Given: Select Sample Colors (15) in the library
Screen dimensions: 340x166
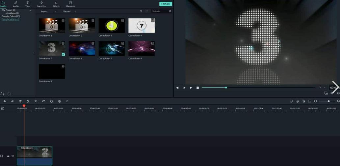Looking at the screenshot, I should click(11, 16).
